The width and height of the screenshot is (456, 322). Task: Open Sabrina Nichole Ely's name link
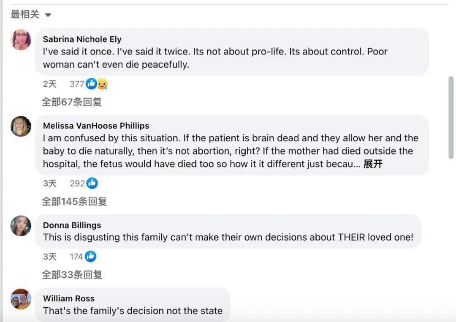pos(82,39)
